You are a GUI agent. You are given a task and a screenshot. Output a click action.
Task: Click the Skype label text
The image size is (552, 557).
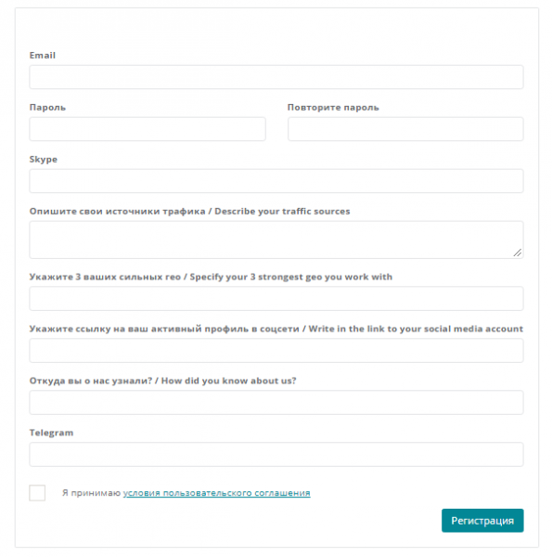click(44, 159)
